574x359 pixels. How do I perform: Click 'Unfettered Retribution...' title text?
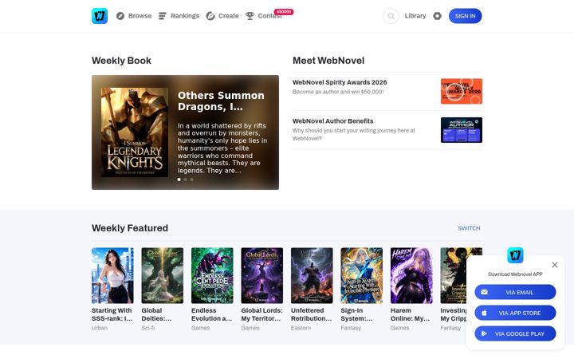(311, 314)
